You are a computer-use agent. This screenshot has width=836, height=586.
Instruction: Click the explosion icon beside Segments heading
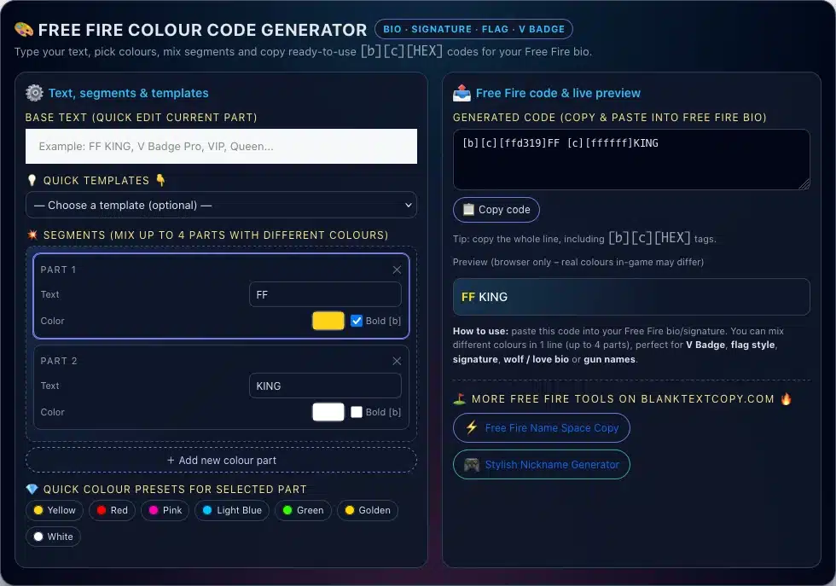coord(32,235)
